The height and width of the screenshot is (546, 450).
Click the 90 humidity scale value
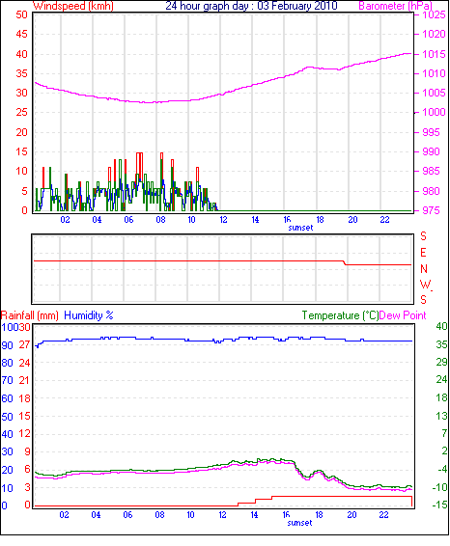coord(7,345)
